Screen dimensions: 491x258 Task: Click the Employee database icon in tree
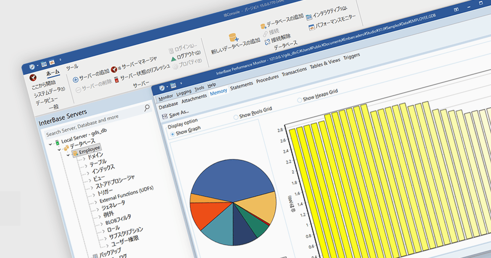tap(75, 154)
